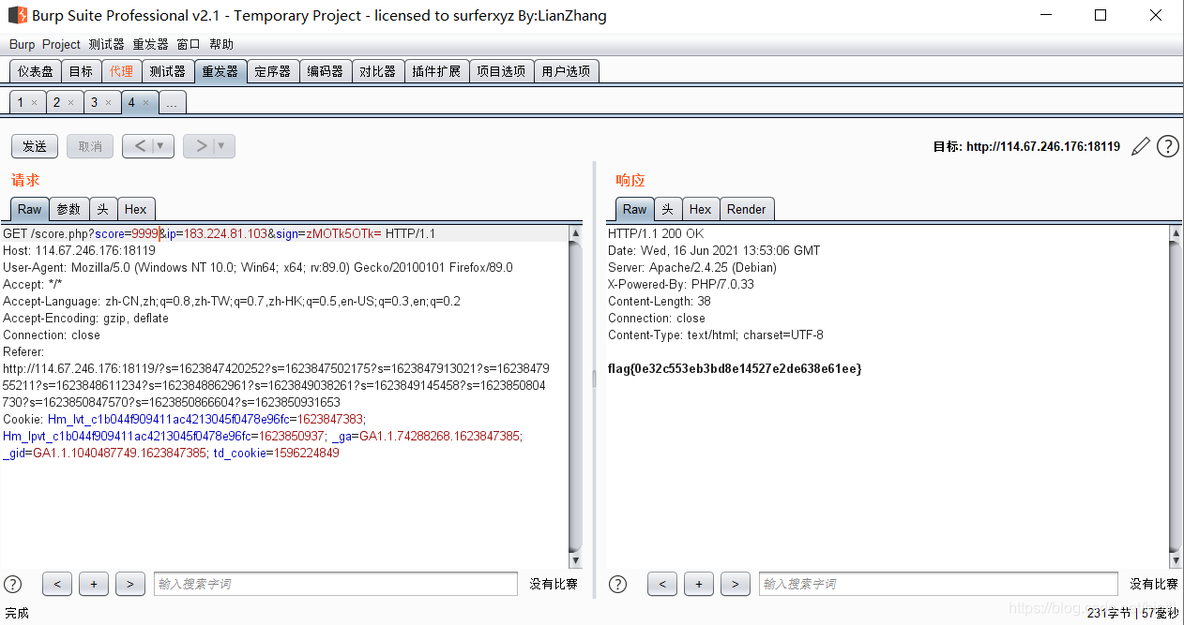This screenshot has height=625, width=1184.
Task: Focus the request search input field
Action: coord(336,584)
